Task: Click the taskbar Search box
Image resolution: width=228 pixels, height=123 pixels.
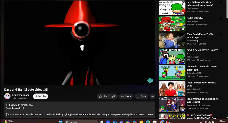Action: point(81,122)
